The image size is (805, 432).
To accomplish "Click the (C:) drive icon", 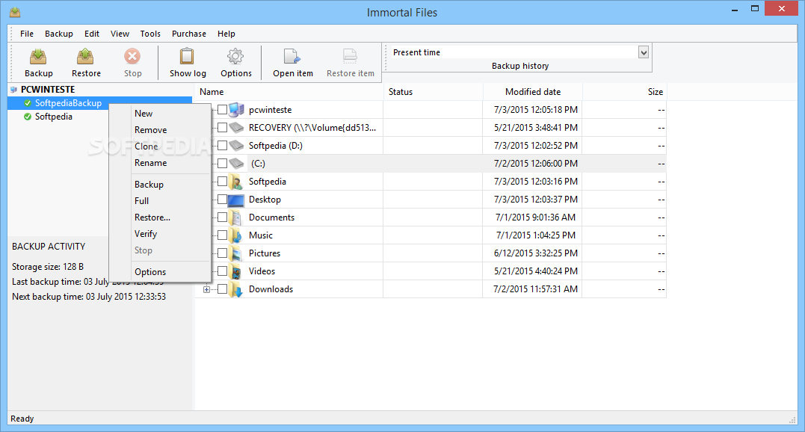I will 236,164.
